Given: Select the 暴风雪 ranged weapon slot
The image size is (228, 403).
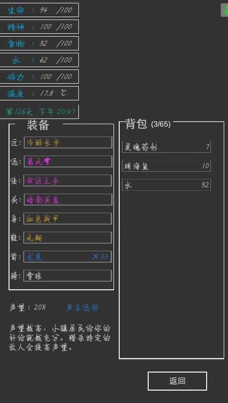Looking at the screenshot, I should (x=68, y=161).
